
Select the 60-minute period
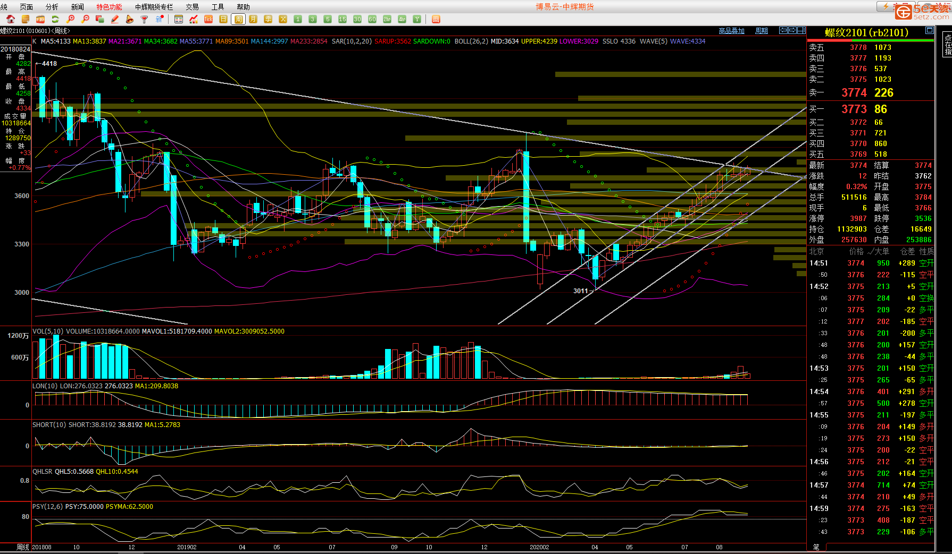(372, 19)
